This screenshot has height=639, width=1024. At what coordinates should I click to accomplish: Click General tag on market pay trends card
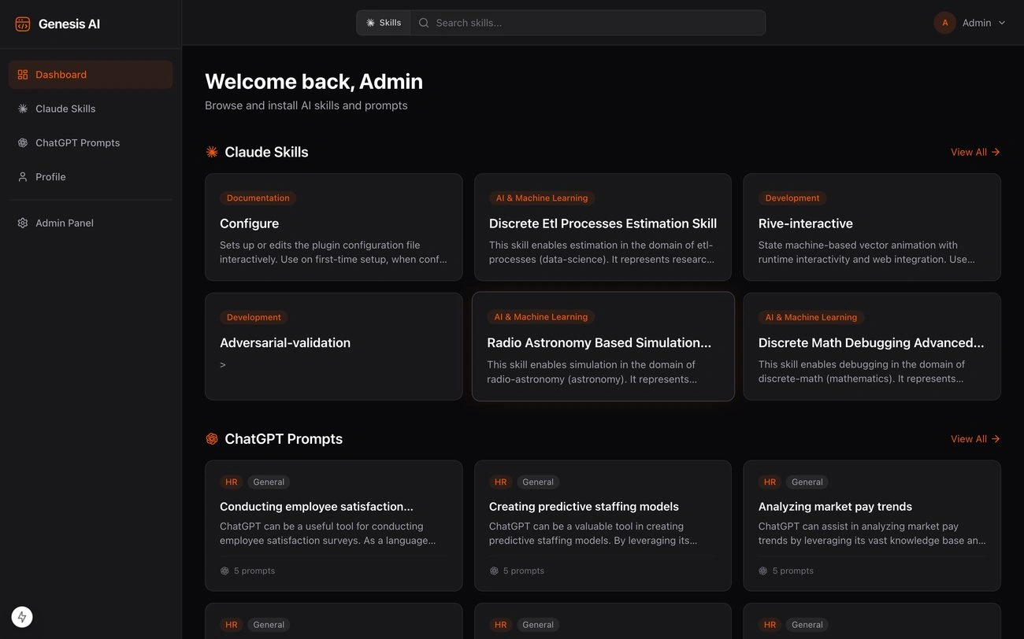click(807, 482)
